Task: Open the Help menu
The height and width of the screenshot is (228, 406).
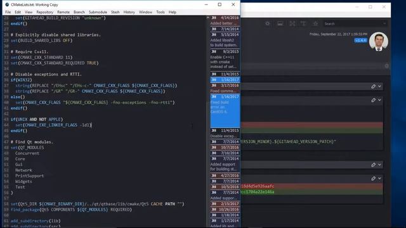Action: click(173, 12)
